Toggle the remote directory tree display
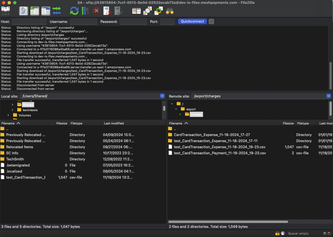 [46, 11]
